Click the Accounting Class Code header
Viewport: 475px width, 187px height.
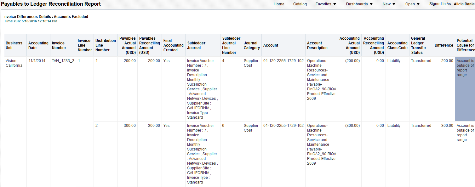pyautogui.click(x=397, y=45)
